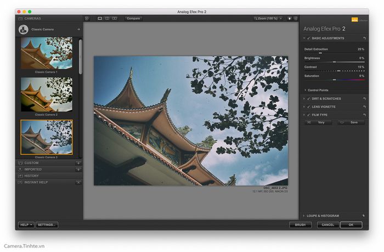Click the zoom magnifier icon
The height and width of the screenshot is (252, 384).
(x=256, y=18)
